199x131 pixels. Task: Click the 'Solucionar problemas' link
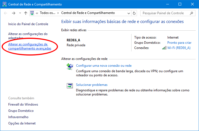(92, 85)
